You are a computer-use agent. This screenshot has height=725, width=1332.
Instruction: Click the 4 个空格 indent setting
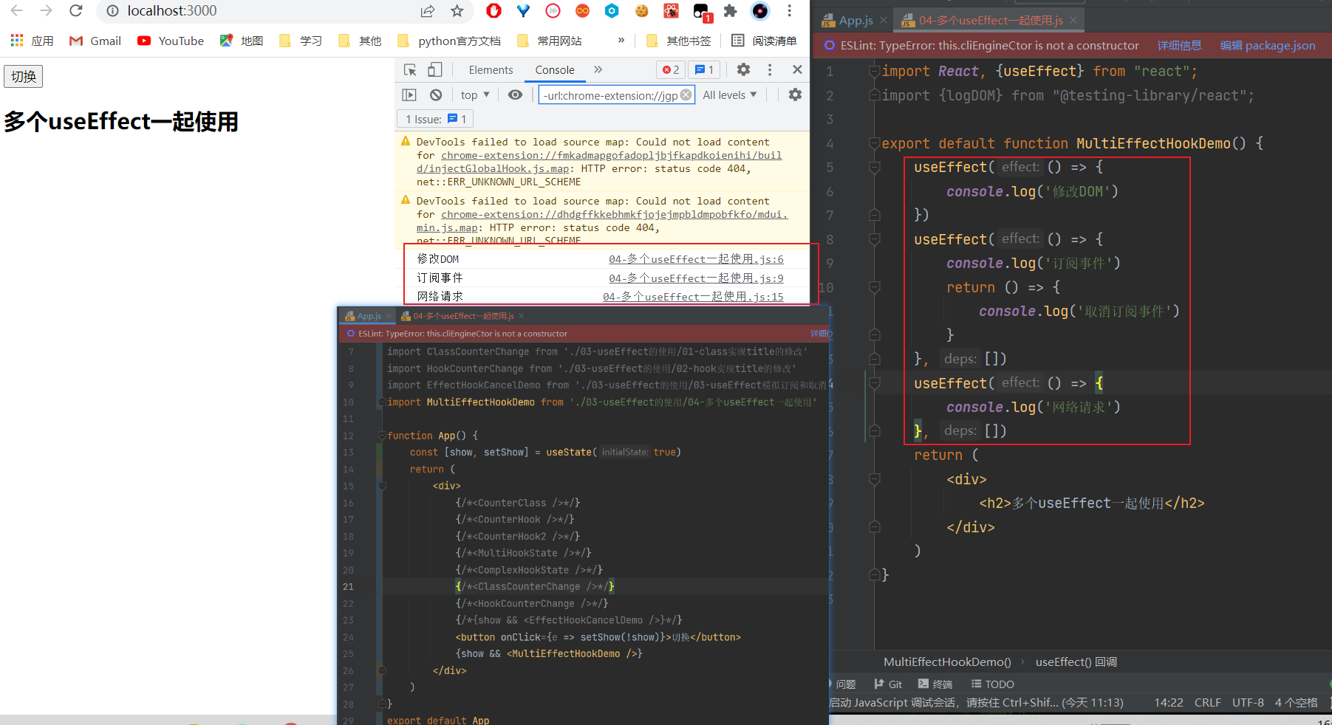coord(1296,702)
